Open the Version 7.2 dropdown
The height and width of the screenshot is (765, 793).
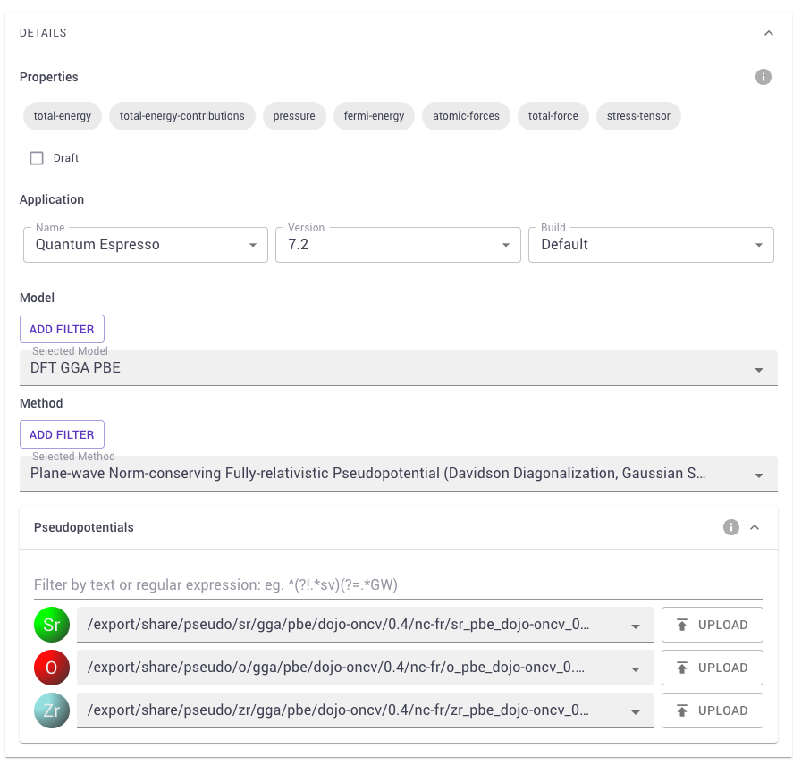tap(398, 245)
